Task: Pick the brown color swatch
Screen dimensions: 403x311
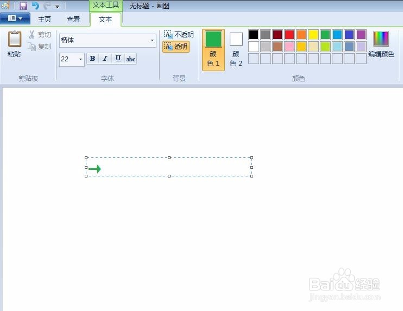Action: point(278,47)
